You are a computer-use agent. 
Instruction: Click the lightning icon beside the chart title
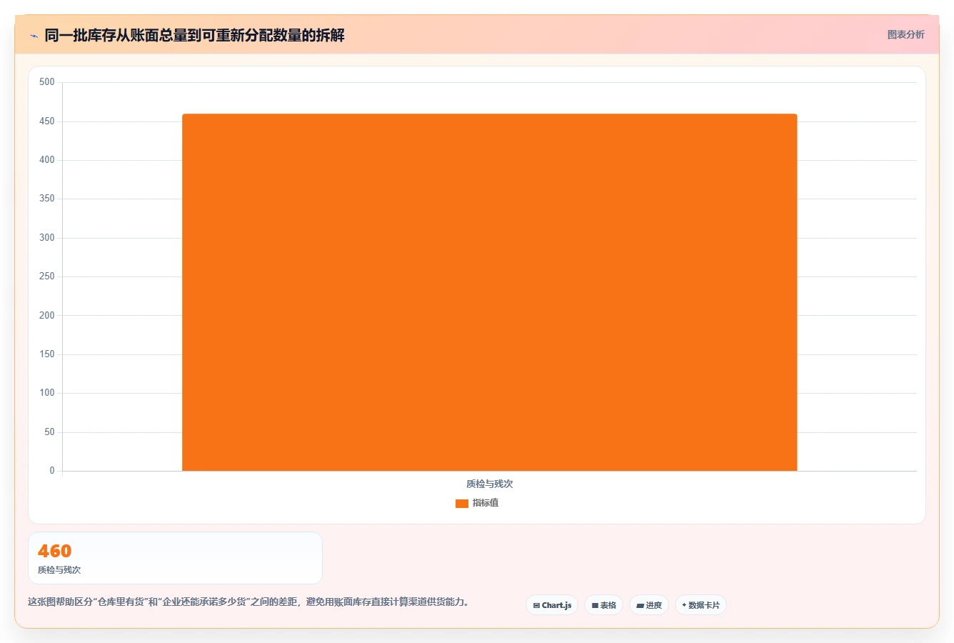(34, 36)
